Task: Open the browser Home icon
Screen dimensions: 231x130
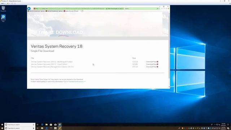Action: click(x=162, y=9)
